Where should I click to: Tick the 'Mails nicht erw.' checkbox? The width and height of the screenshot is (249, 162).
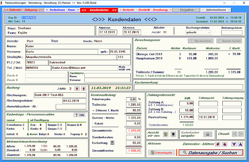coord(129,67)
